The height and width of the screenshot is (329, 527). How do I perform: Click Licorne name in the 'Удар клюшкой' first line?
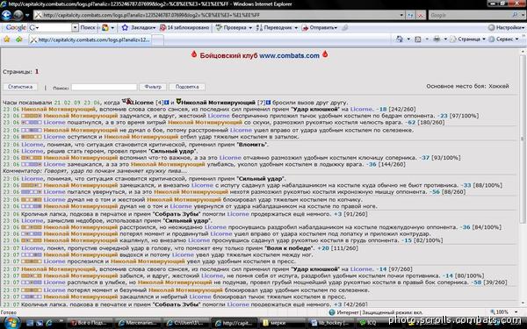[x=361, y=110]
